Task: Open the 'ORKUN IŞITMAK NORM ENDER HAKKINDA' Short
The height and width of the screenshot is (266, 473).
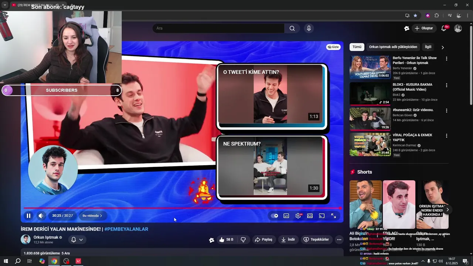Action: [x=432, y=205]
